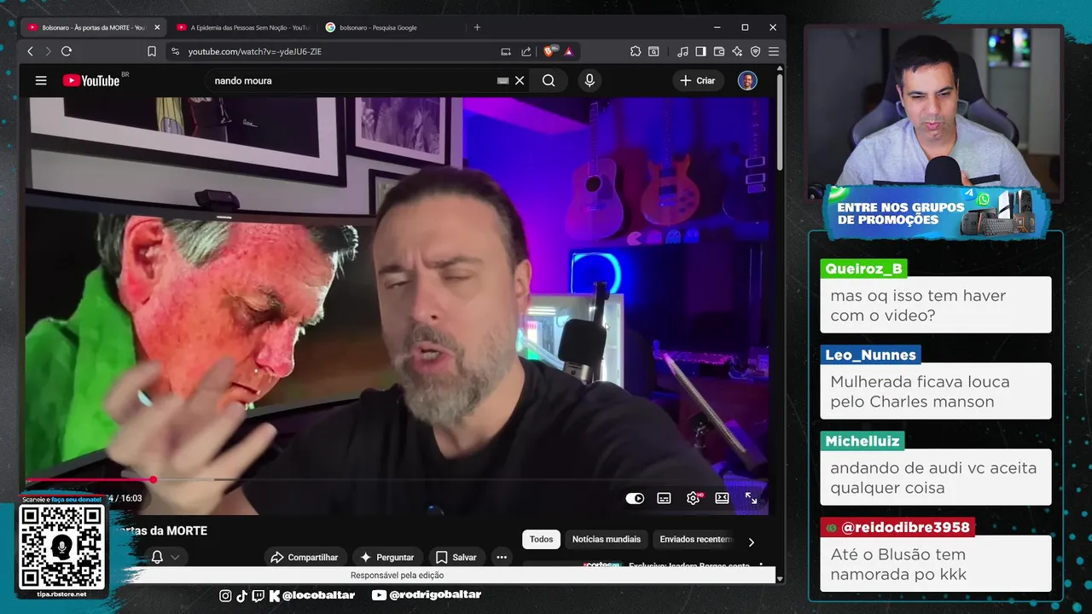
Task: Start voice search with the microphone
Action: (x=589, y=80)
